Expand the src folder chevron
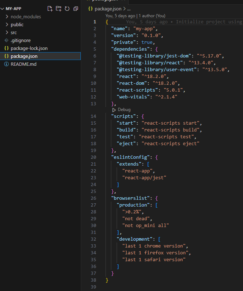The image size is (243, 291). coord(7,32)
